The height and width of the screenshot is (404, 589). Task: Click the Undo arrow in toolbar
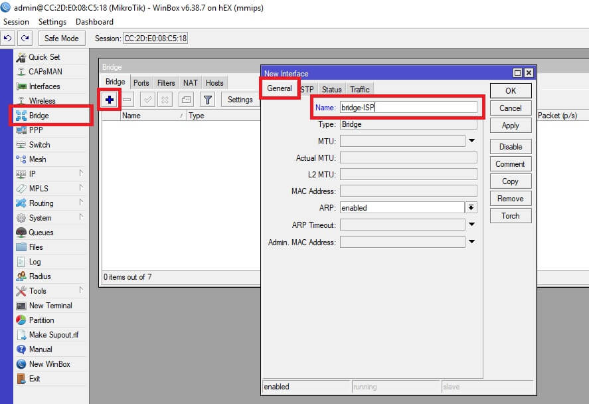[x=7, y=39]
